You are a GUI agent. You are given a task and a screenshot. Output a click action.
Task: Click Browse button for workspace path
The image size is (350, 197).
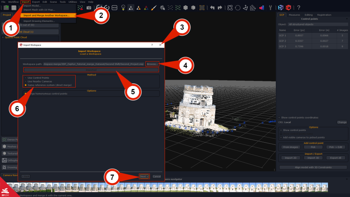(152, 64)
